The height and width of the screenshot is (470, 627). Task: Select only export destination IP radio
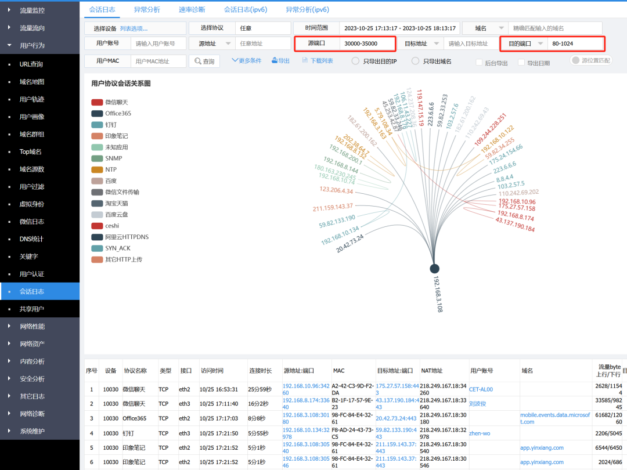(x=355, y=61)
